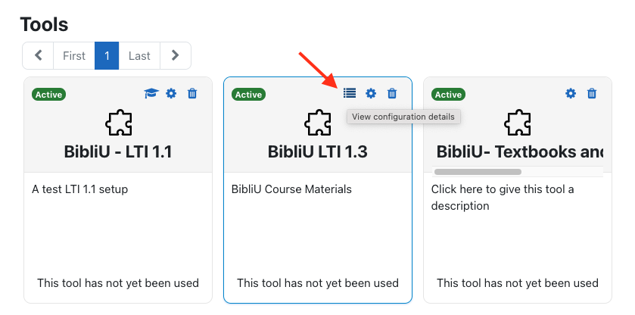Open gear settings for BibliU - LTI 1.1
This screenshot has height=315, width=635.
coord(171,94)
